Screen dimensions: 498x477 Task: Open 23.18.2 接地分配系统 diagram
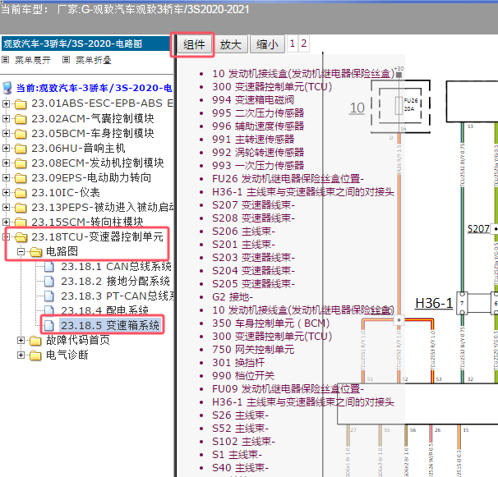pyautogui.click(x=115, y=281)
